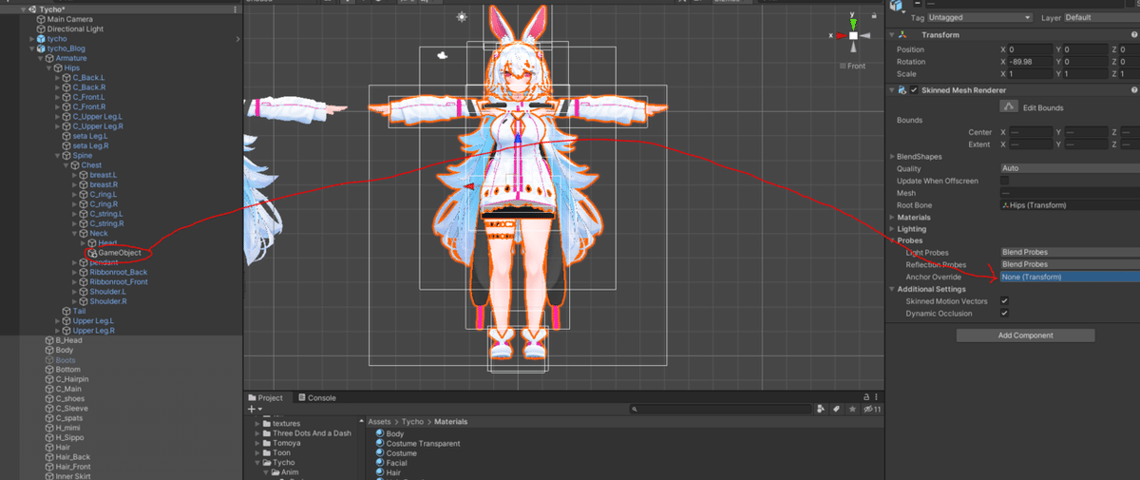The width and height of the screenshot is (1140, 480).
Task: Select the directional light sun gizmo in scene
Action: point(462,17)
